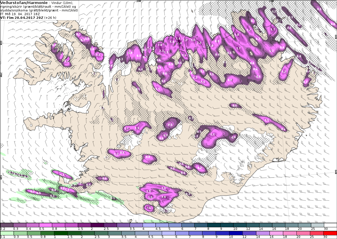Screen dimensions: 337x239
Task: Select the deep blue lower-row swatch labeled 10
Action: (x=235, y=233)
